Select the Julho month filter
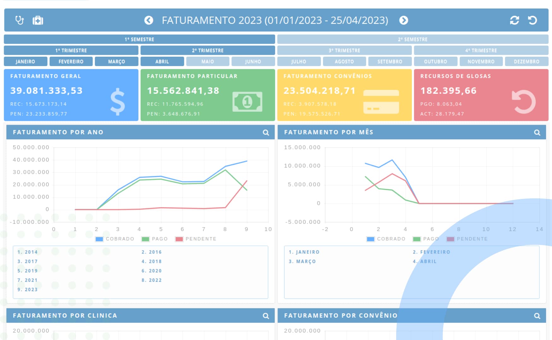552x340 pixels. 299,61
